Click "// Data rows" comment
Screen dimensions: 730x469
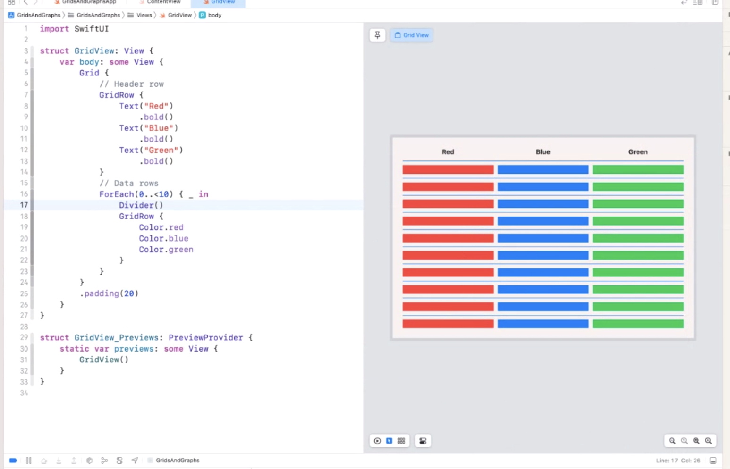click(128, 183)
